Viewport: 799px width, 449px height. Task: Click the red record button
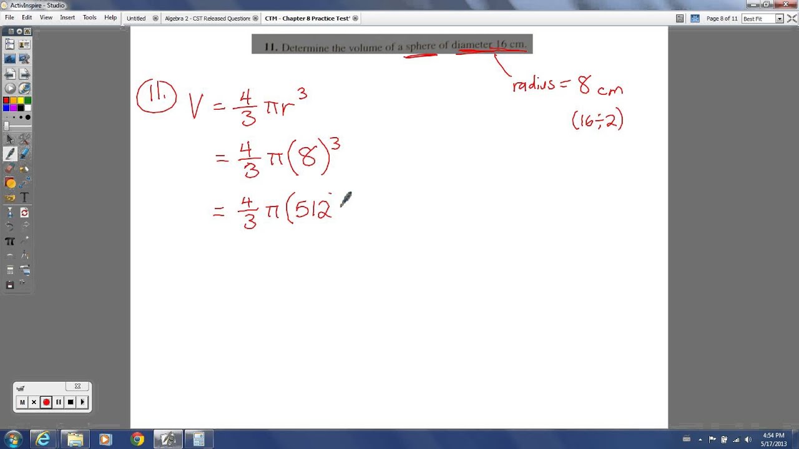click(46, 402)
